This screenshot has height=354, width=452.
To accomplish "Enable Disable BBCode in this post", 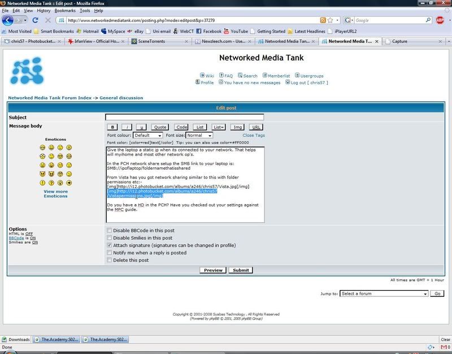I will pos(109,230).
